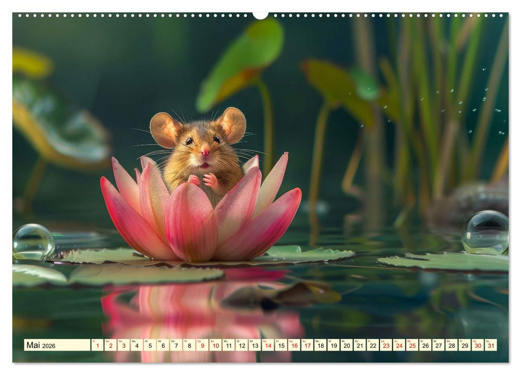Click red-numbered day 14

(x=268, y=345)
